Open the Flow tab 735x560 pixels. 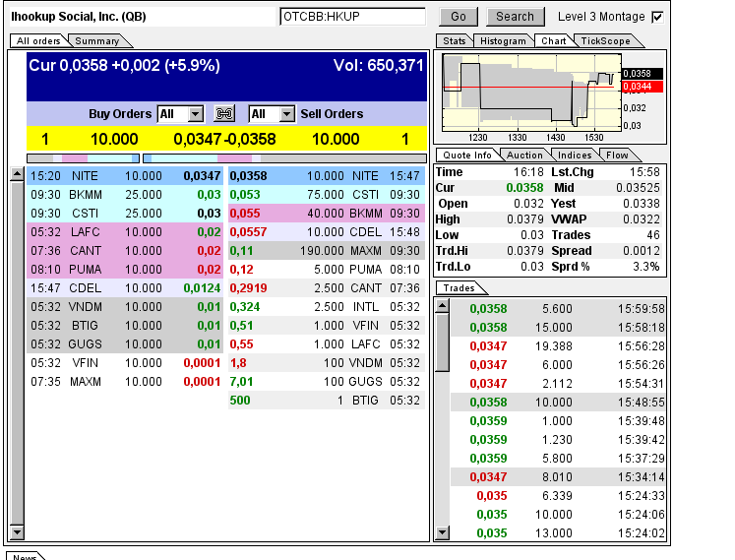click(617, 155)
